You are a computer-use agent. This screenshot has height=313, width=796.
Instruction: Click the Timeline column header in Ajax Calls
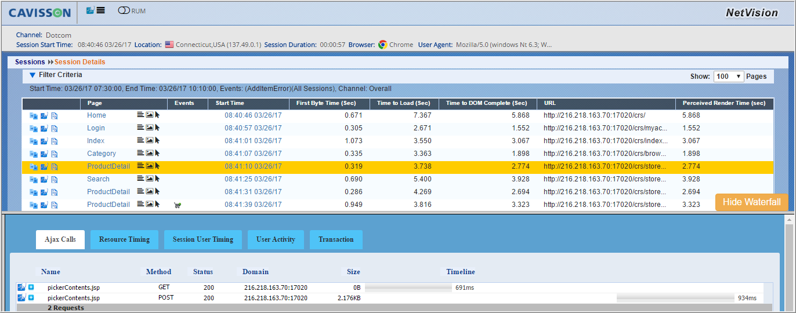461,272
